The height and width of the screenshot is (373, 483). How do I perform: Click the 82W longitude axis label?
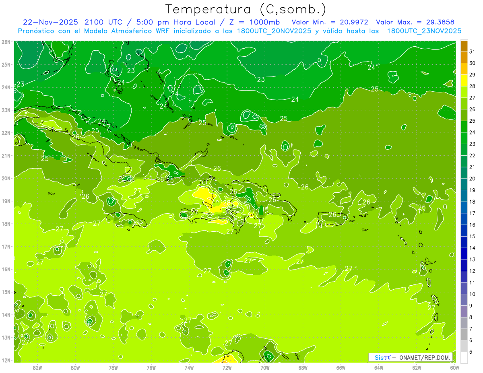37,367
